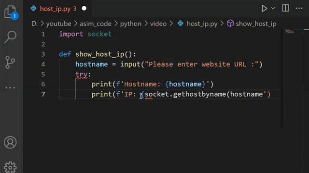Image resolution: width=309 pixels, height=173 pixels.
Task: Open the asim_code folder breadcrumb
Action: [96, 24]
